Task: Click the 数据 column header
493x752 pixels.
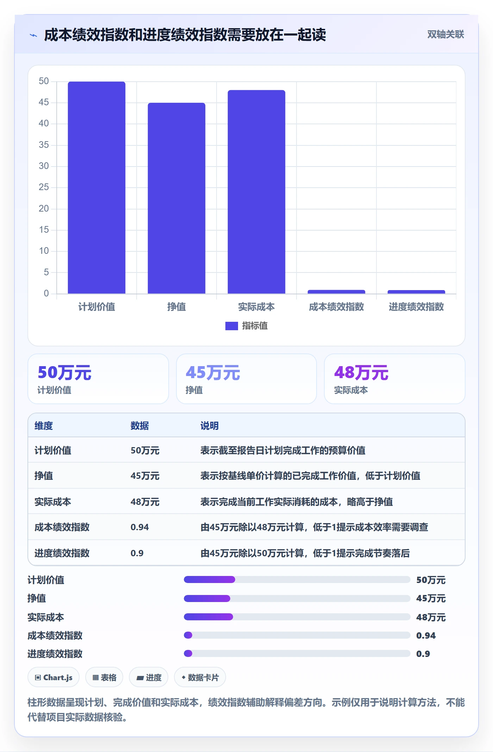Action: 140,426
